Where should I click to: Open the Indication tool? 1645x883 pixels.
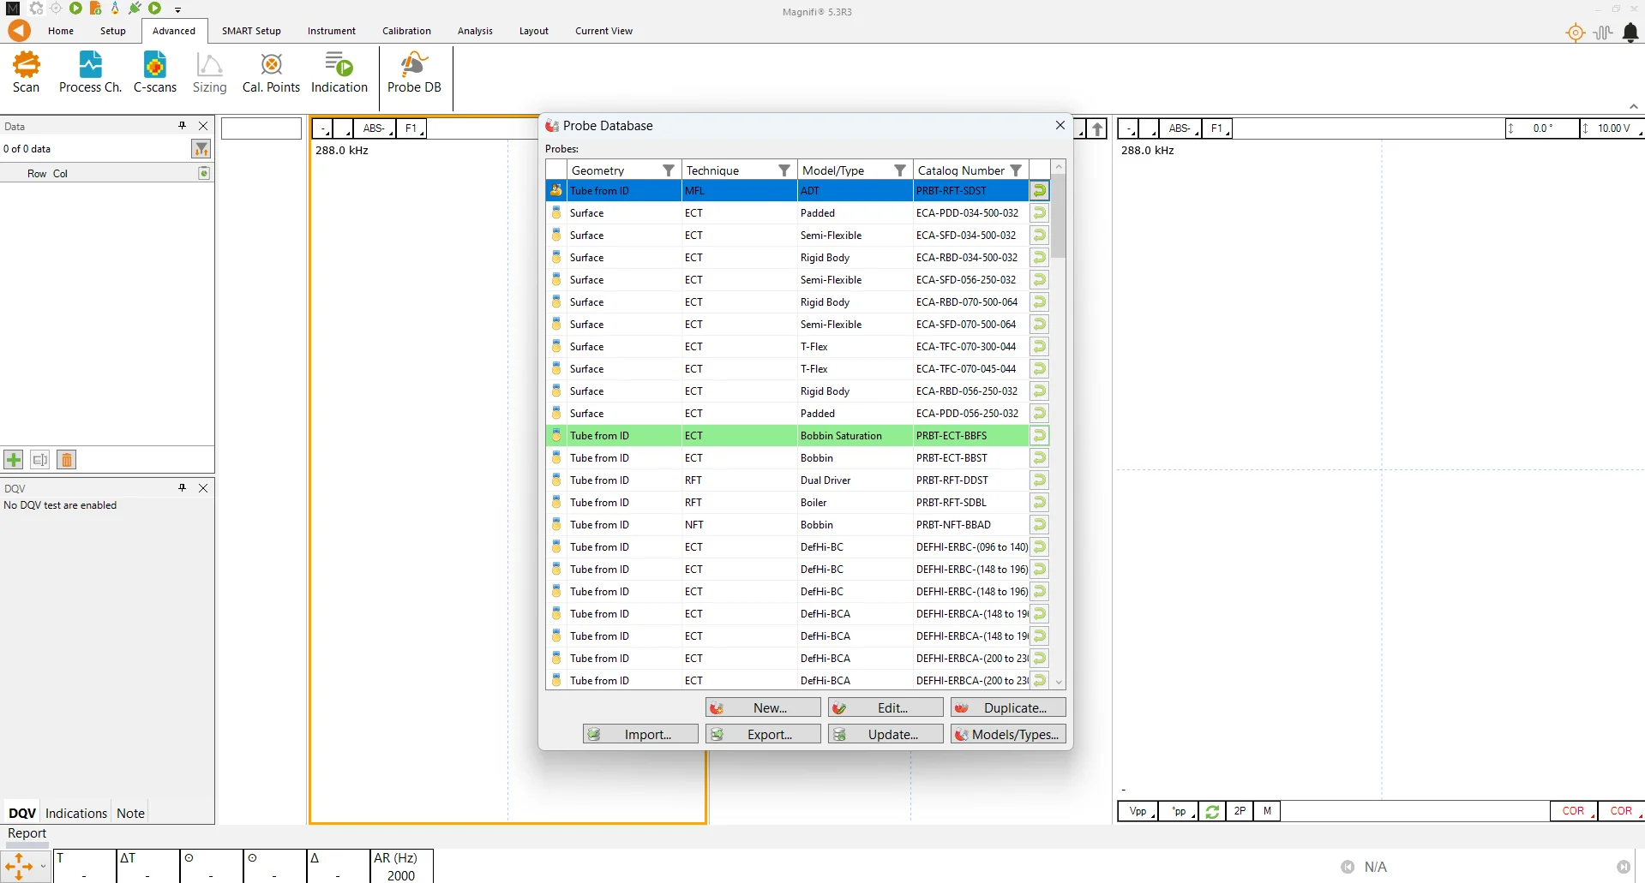[x=339, y=72]
